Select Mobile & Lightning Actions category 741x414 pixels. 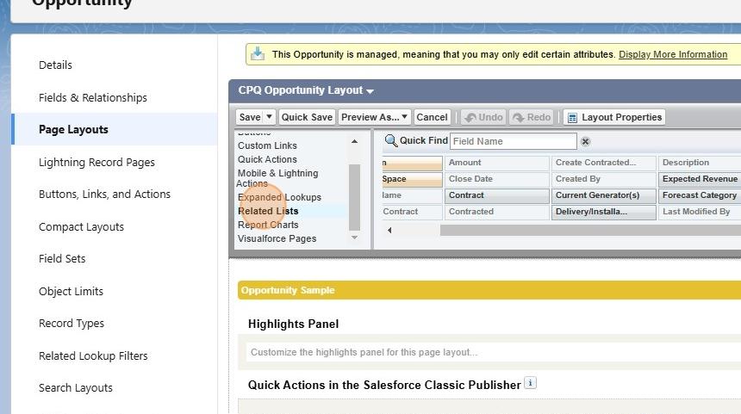[x=277, y=178]
